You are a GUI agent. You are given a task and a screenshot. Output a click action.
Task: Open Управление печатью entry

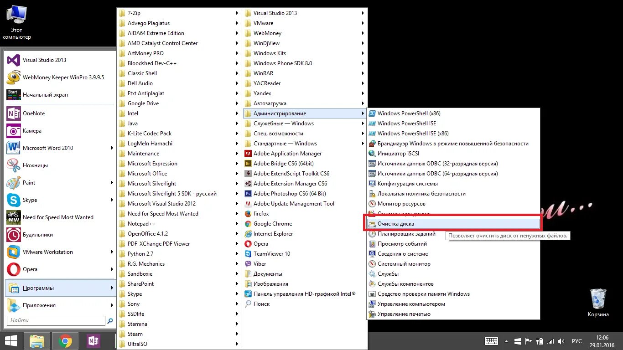(453, 314)
